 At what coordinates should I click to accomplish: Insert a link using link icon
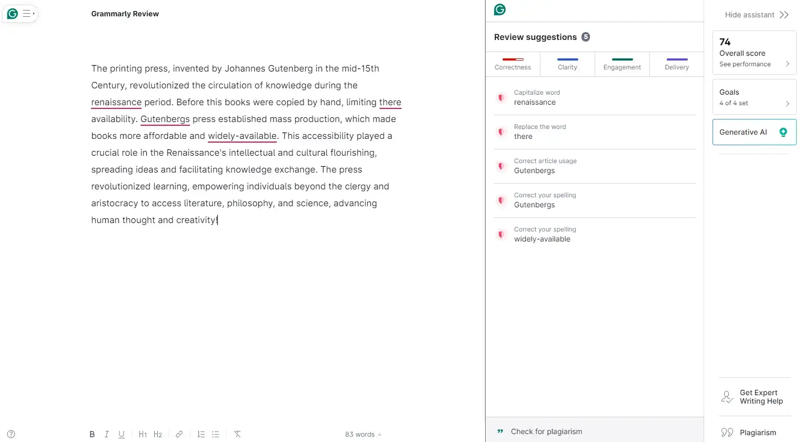pos(179,434)
